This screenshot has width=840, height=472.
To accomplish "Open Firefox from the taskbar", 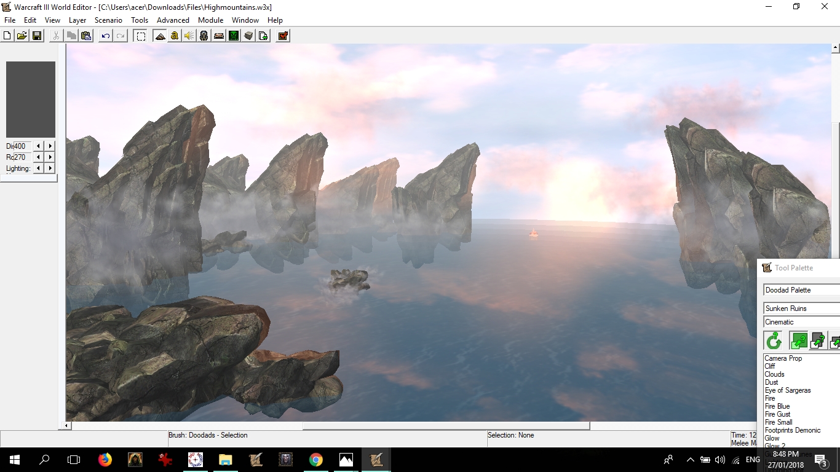I will pyautogui.click(x=105, y=460).
